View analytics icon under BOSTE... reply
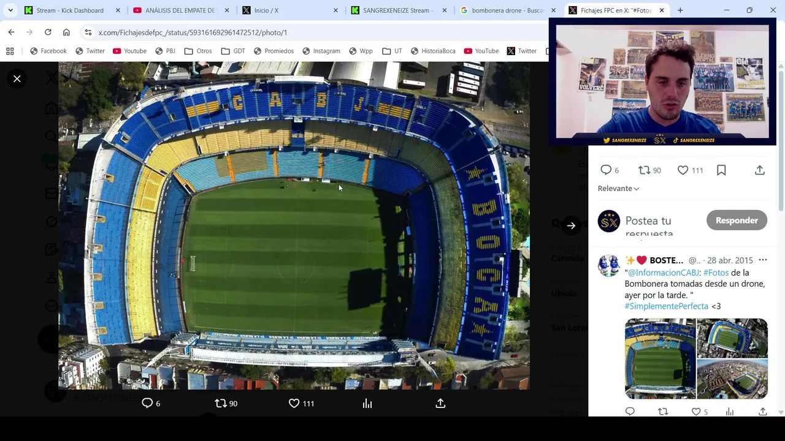785x441 pixels. point(730,412)
